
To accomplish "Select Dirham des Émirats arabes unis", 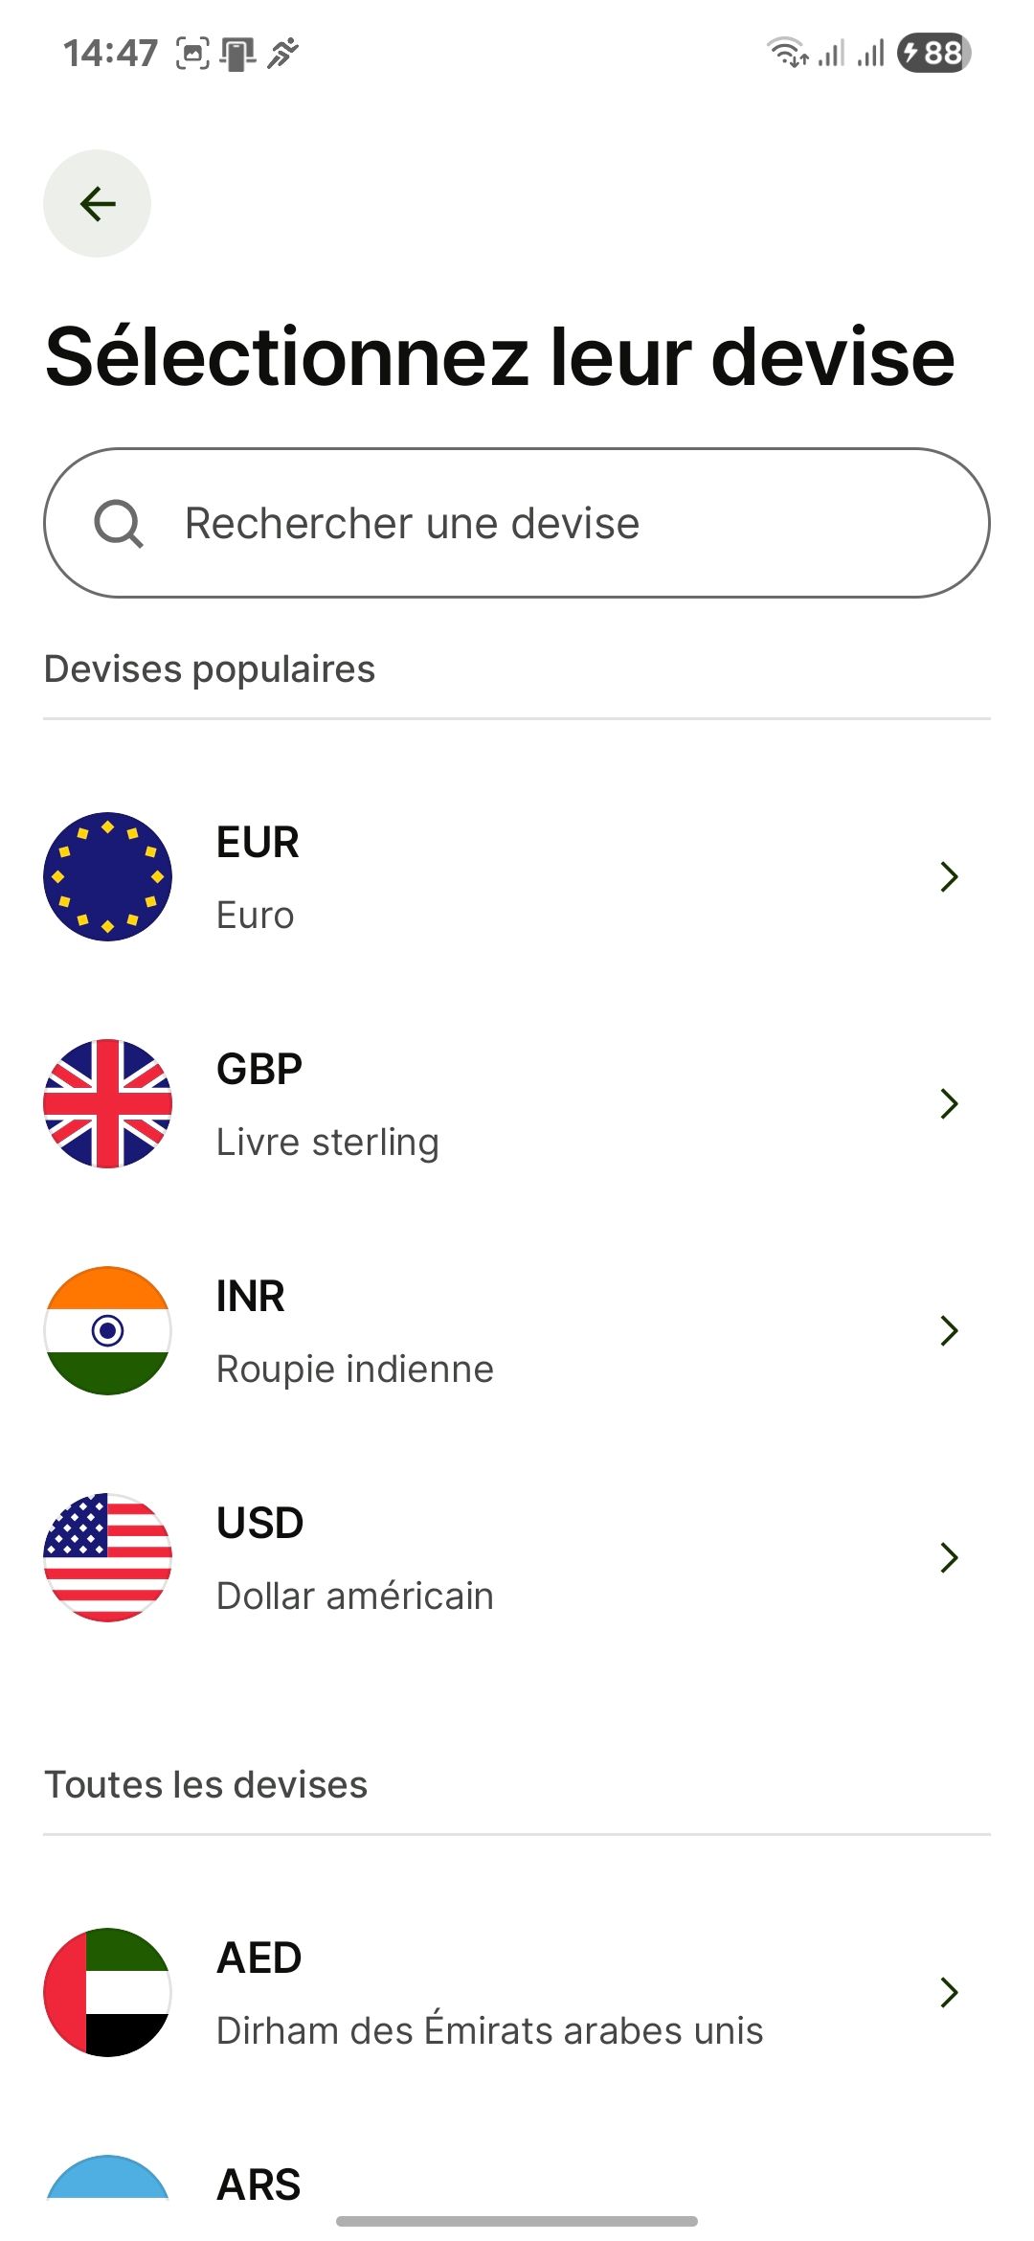I will coord(517,1992).
